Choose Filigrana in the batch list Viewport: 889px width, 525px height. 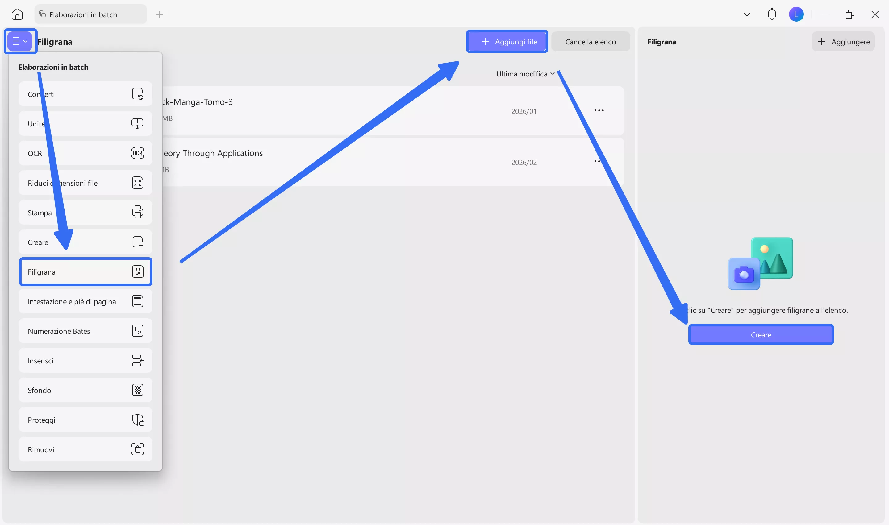click(x=85, y=272)
